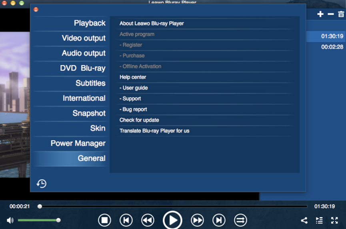Clear playlist with trash icon
This screenshot has height=229, width=346.
click(x=341, y=14)
